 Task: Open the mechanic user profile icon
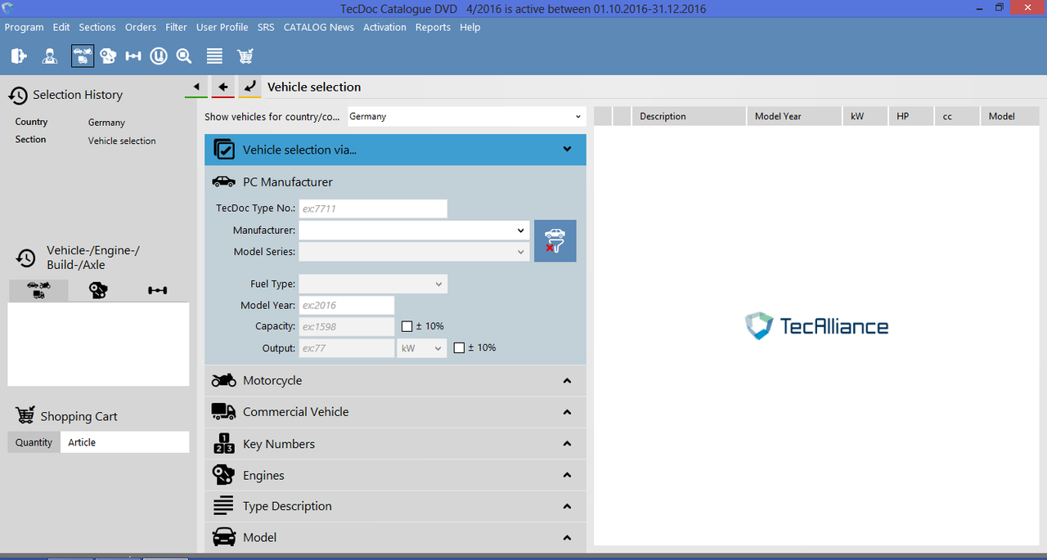click(x=50, y=56)
